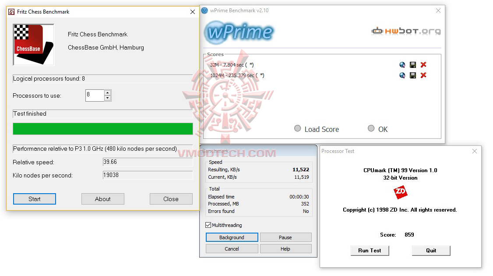Screen dimensions: 493x276
Task: Click the Elapsed time value 00:00:30
Action: 299,197
